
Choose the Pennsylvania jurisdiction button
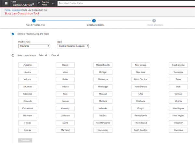141,116
